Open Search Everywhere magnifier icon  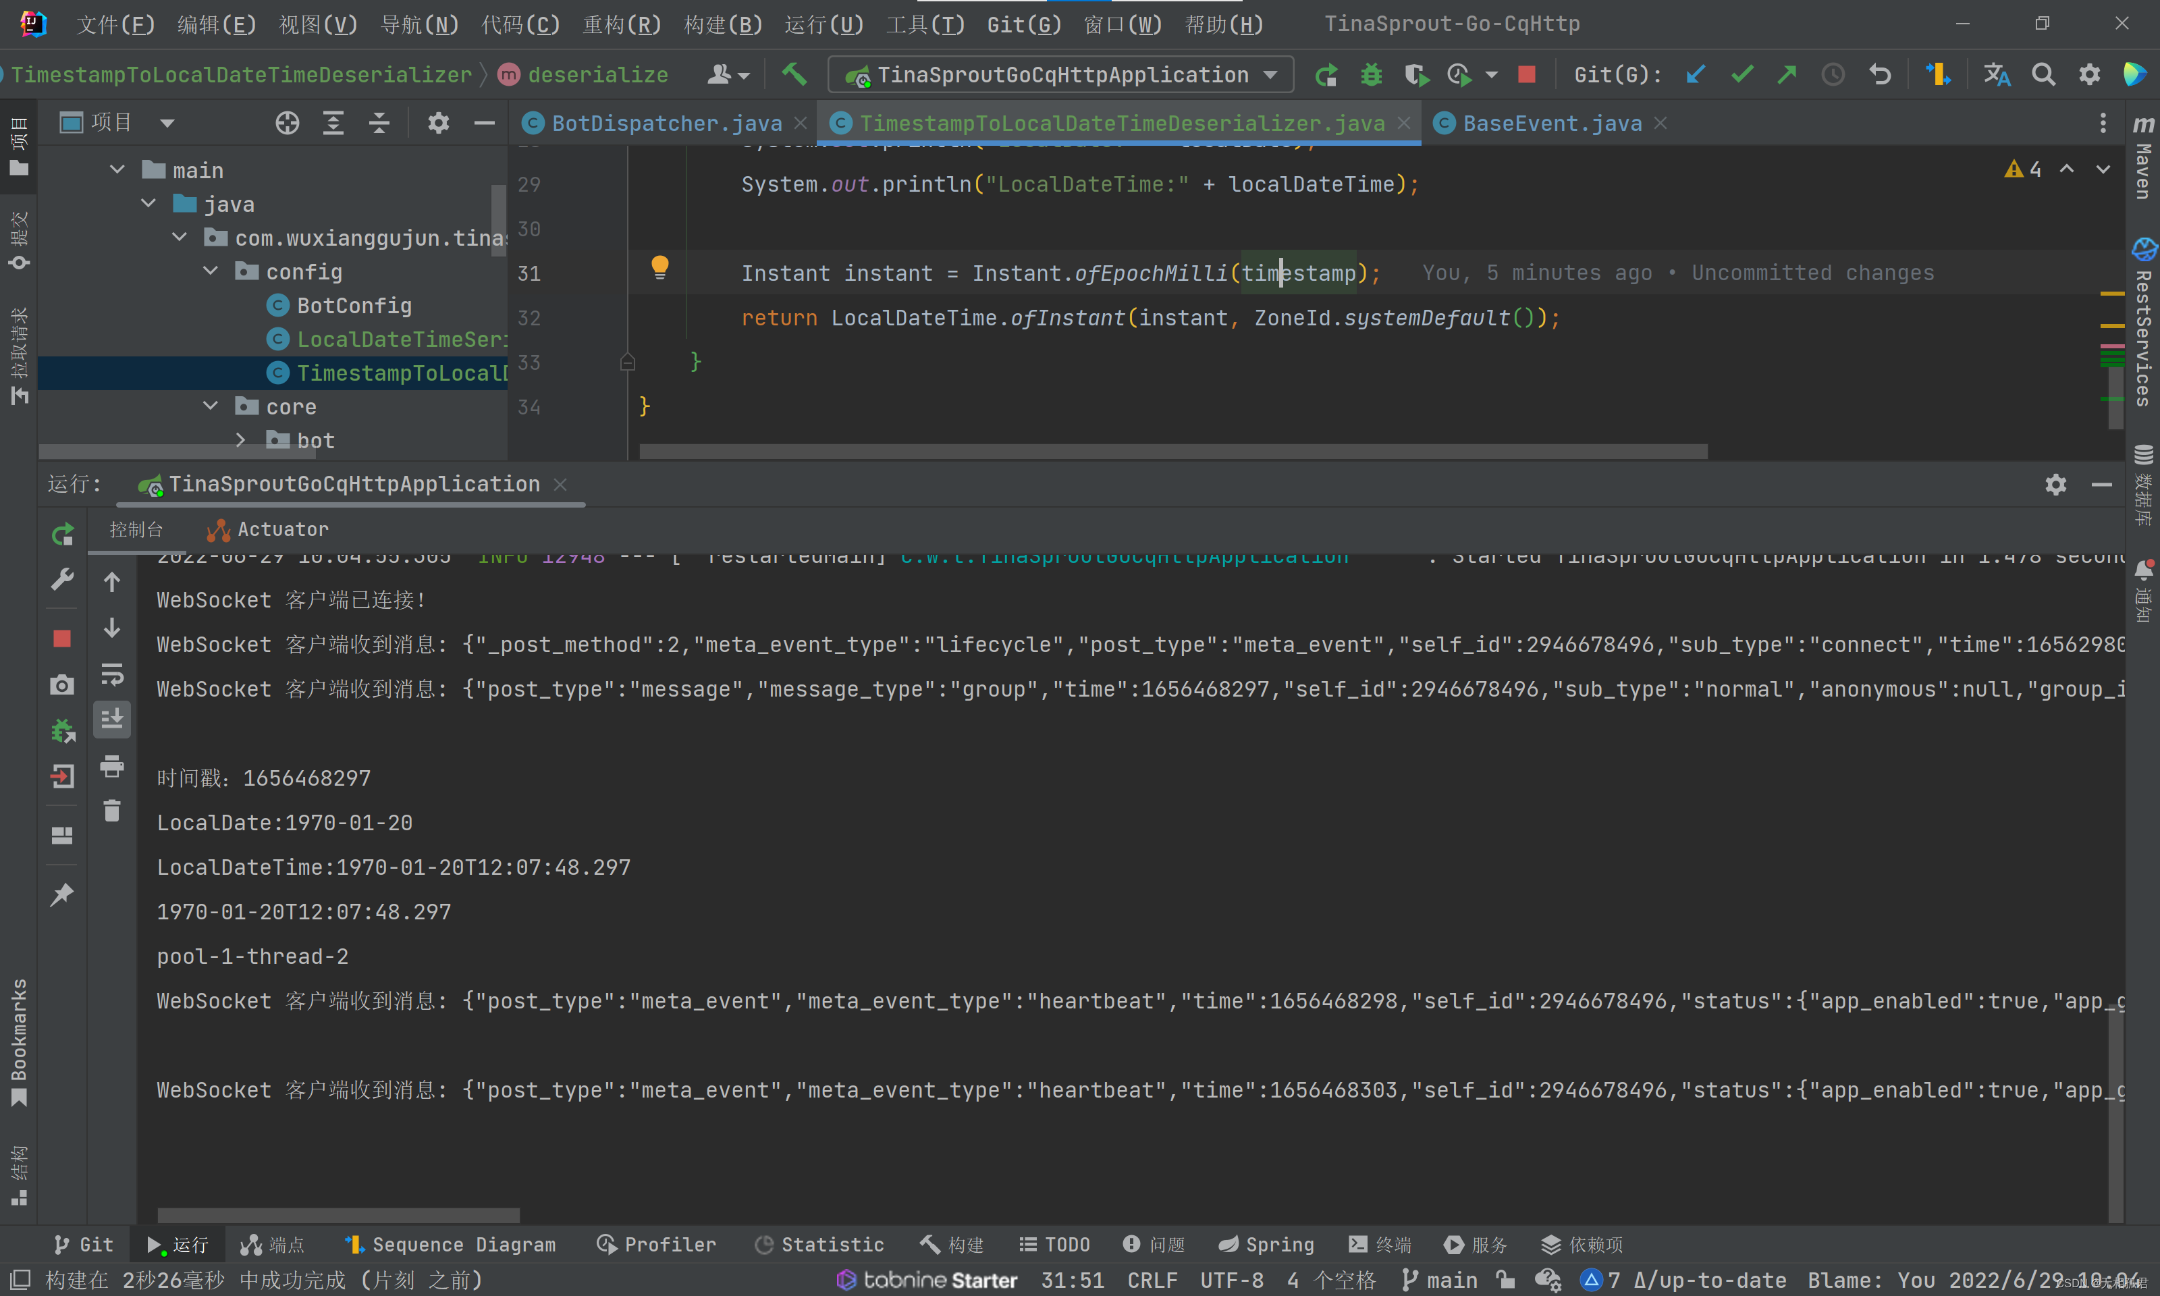[2043, 75]
